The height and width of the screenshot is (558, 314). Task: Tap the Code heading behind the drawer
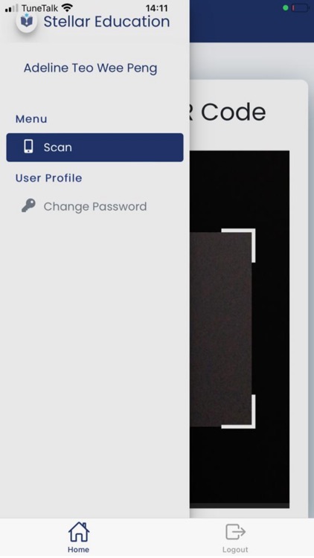tap(233, 112)
